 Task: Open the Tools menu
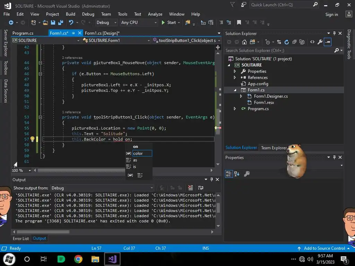coord(122,14)
